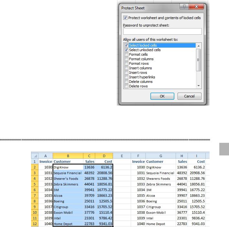Click cost value 20908.56 in column I
The width and height of the screenshot is (229, 227).
[x=197, y=173]
